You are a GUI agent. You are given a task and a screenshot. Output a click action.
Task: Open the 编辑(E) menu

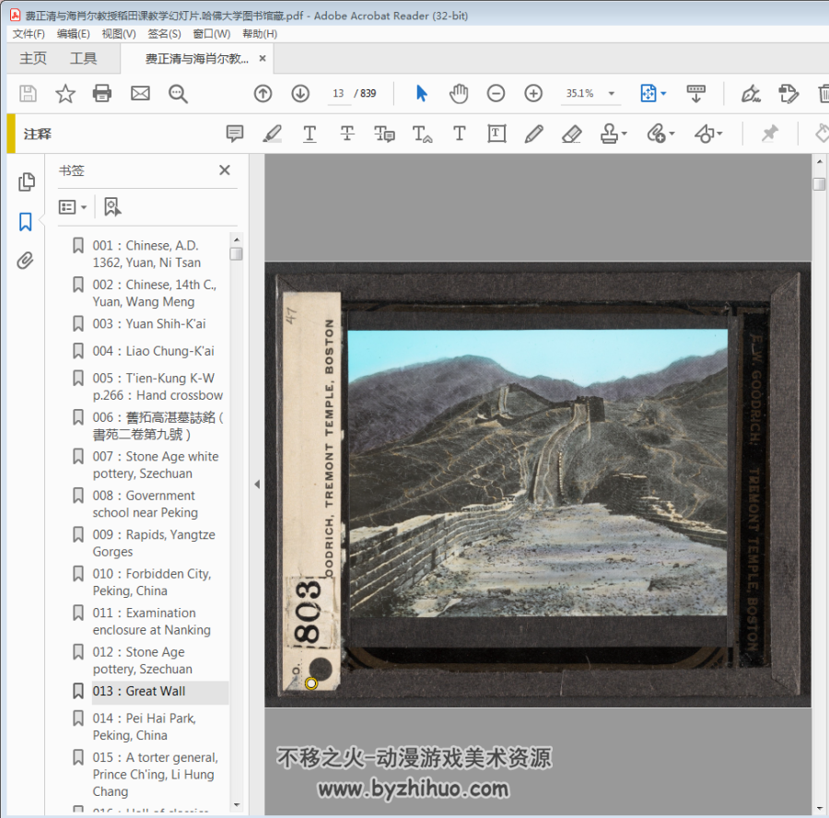coord(74,34)
